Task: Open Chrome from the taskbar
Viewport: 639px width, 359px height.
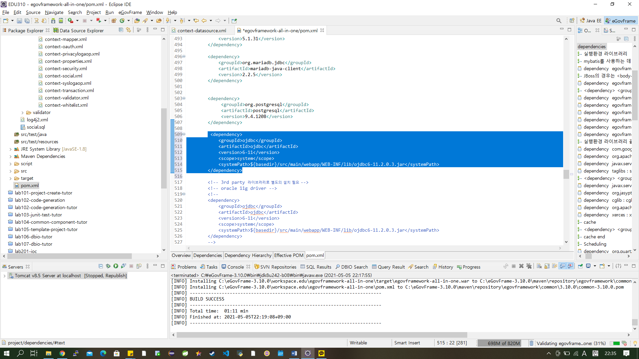Action: 62,353
